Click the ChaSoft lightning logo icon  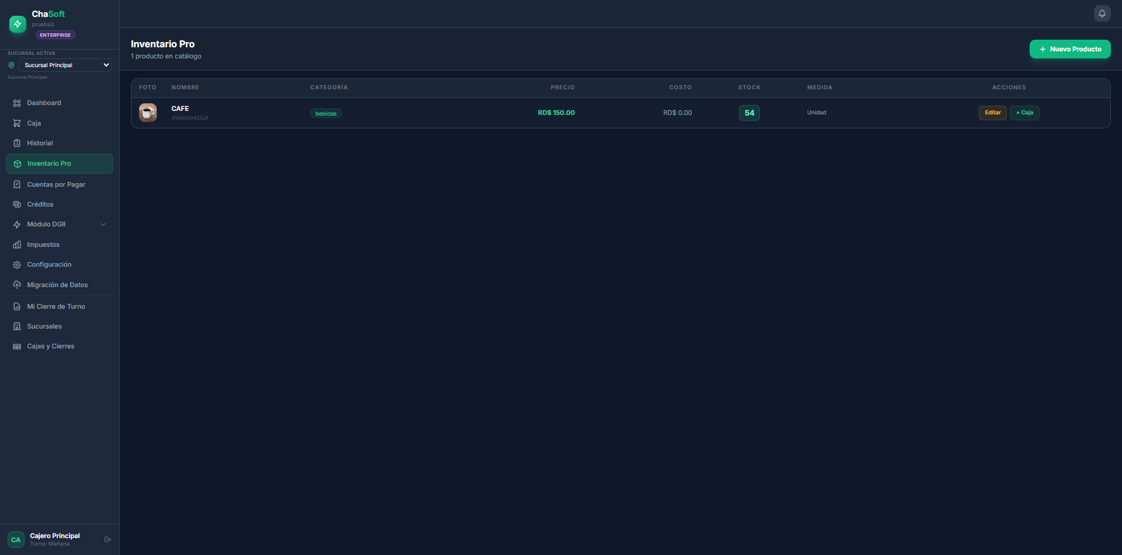click(x=18, y=24)
